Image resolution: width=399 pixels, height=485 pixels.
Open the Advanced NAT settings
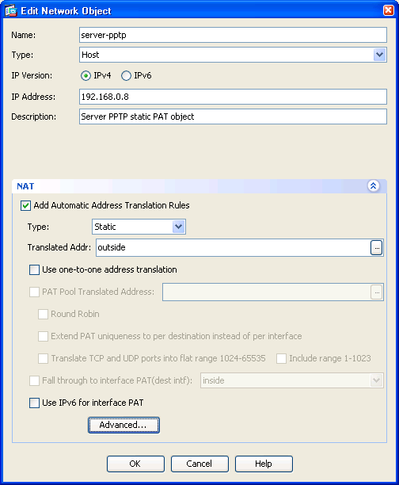tap(123, 426)
